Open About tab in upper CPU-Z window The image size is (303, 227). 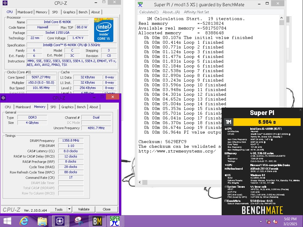pyautogui.click(x=96, y=12)
